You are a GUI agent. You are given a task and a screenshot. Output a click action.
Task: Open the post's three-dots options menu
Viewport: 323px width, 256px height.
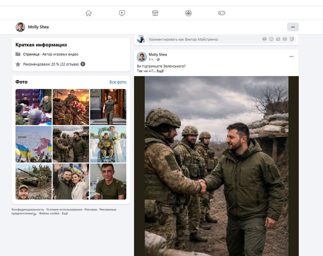(x=291, y=57)
